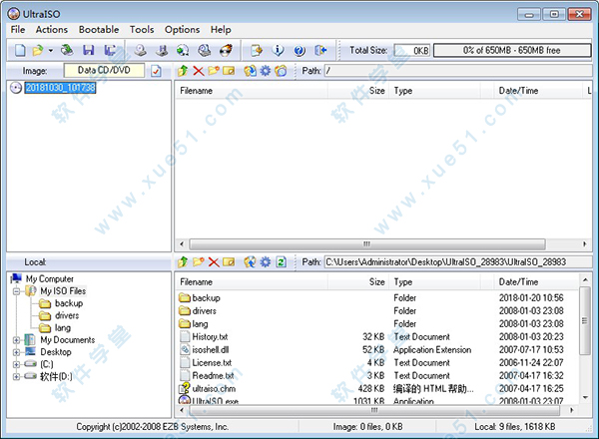Open the Tools menu

click(142, 30)
